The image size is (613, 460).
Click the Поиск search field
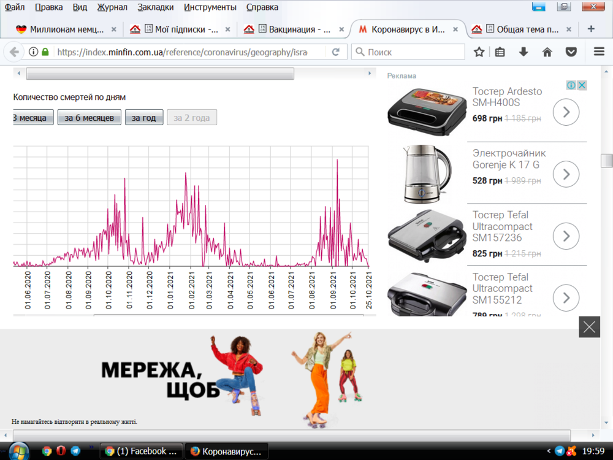click(x=408, y=52)
